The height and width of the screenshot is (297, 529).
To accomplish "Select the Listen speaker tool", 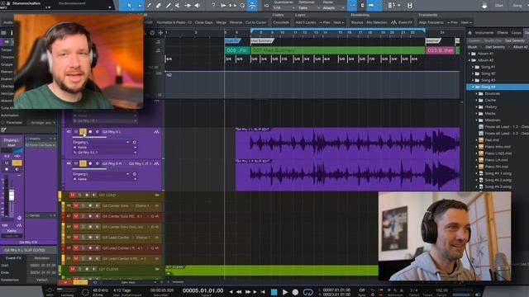I will tap(198, 6).
